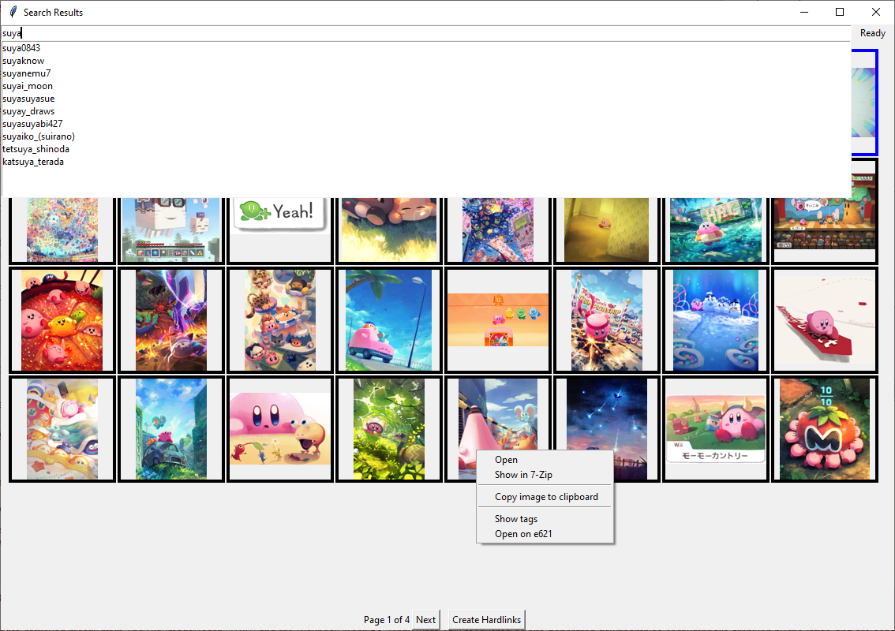Open the blue-highlighted thumbnail at top right
Image resolution: width=895 pixels, height=631 pixels.
864,102
